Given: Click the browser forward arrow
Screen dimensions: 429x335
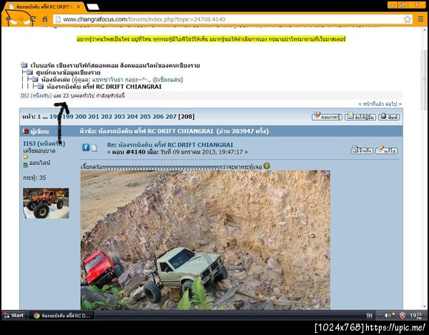Looking at the screenshot, I should pyautogui.click(x=21, y=19).
